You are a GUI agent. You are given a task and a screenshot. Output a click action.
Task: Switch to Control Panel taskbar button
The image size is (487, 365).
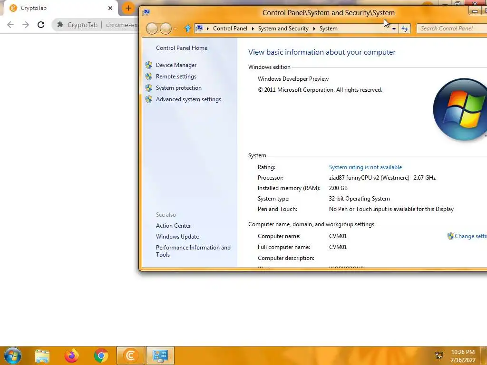tap(160, 355)
